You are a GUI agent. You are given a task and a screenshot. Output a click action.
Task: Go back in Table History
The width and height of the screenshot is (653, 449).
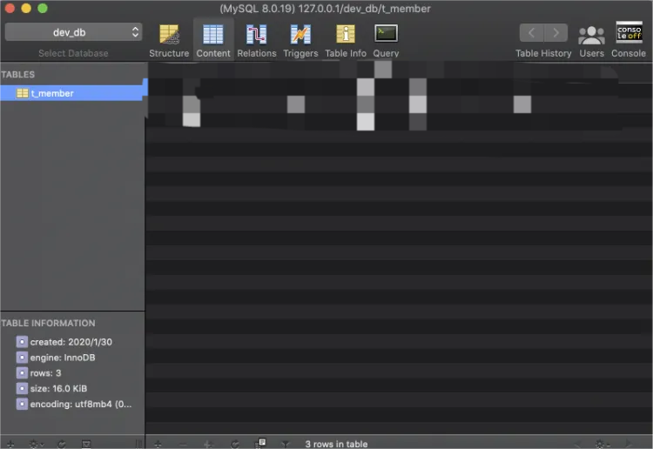531,33
